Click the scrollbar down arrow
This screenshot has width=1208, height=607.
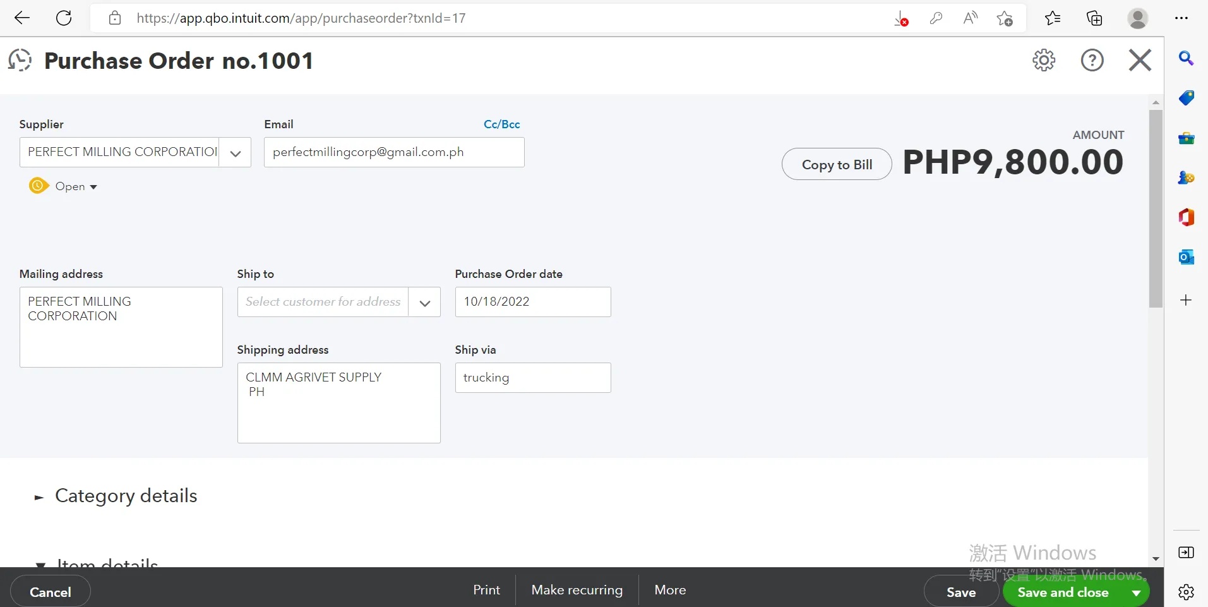pyautogui.click(x=1156, y=559)
